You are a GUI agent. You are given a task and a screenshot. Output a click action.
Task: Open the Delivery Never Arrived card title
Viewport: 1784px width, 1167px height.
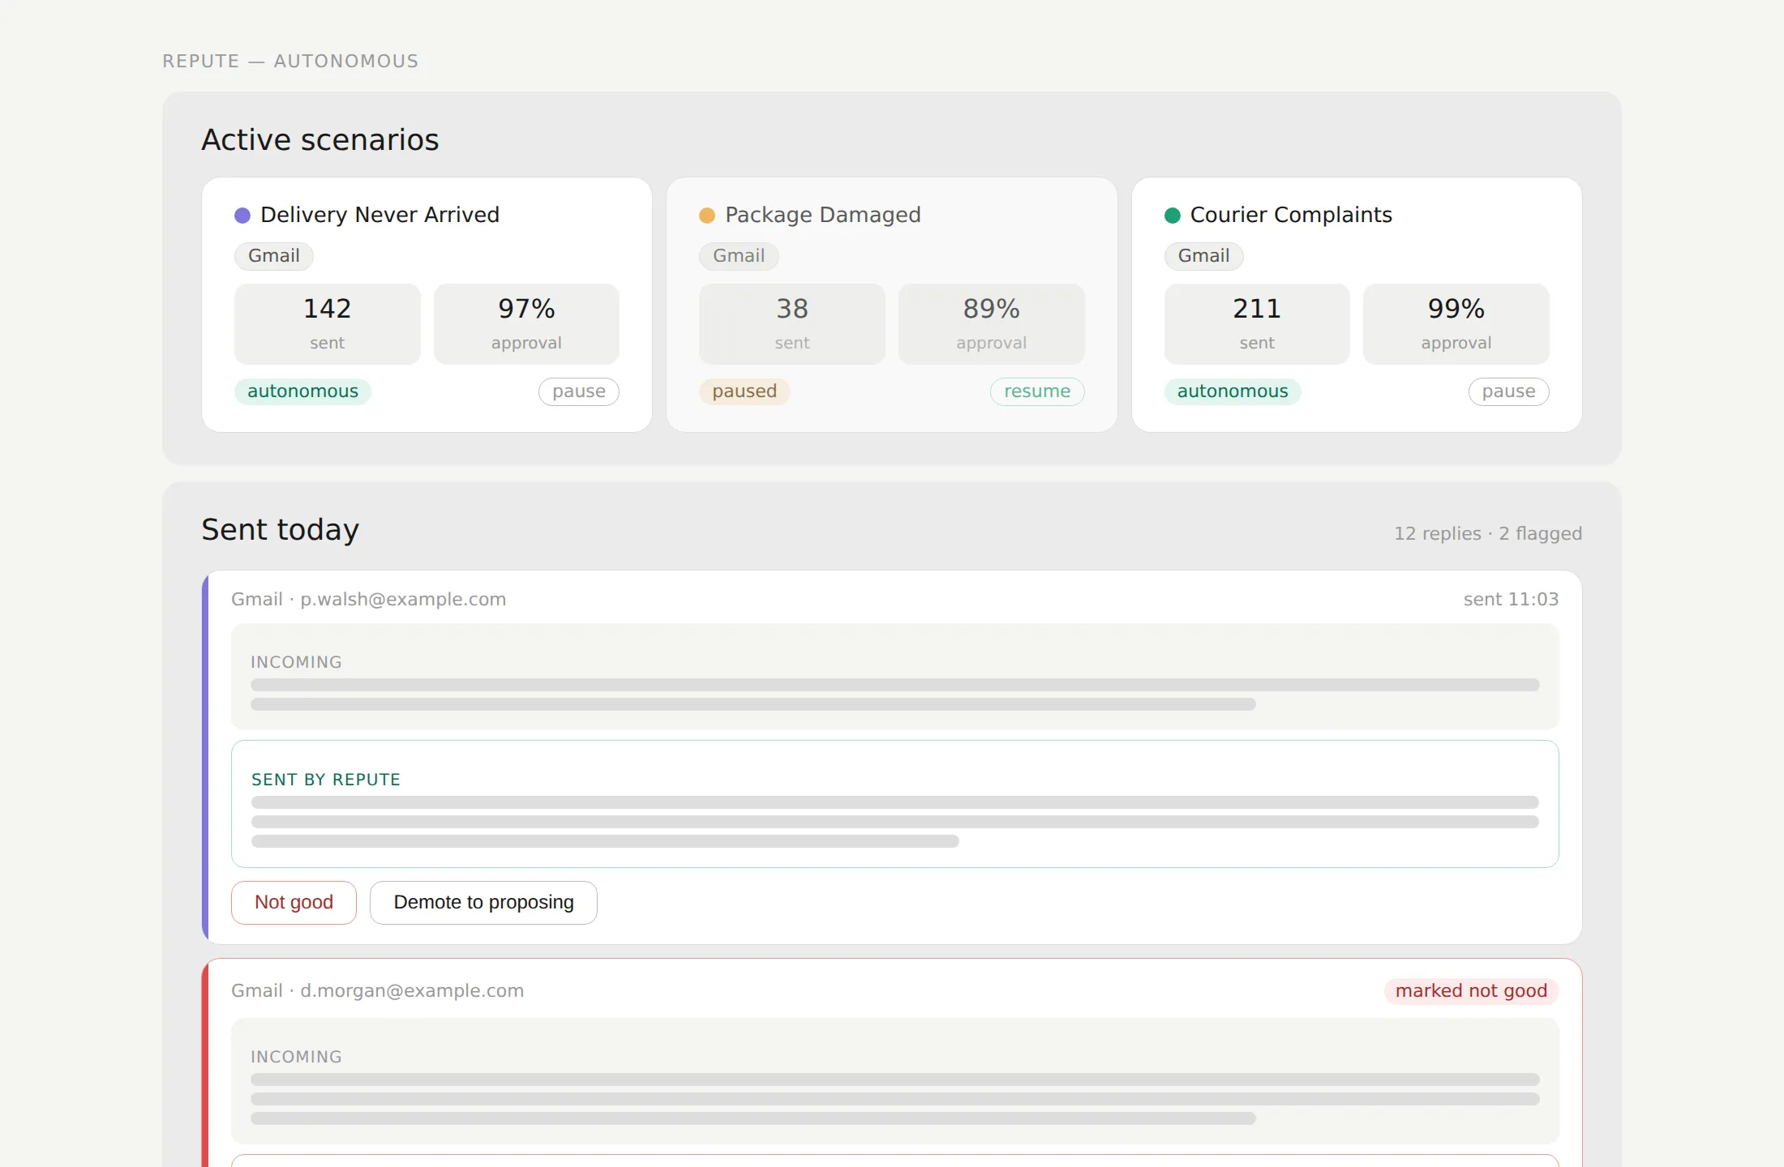(380, 215)
